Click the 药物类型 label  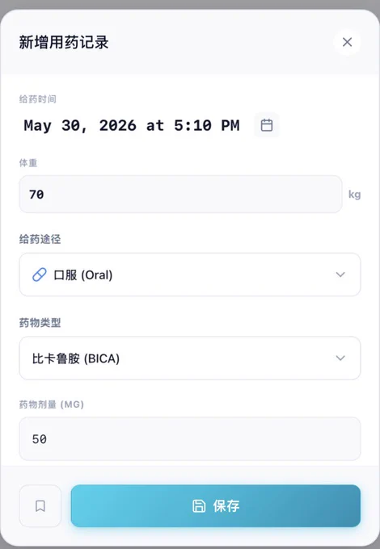coord(40,323)
